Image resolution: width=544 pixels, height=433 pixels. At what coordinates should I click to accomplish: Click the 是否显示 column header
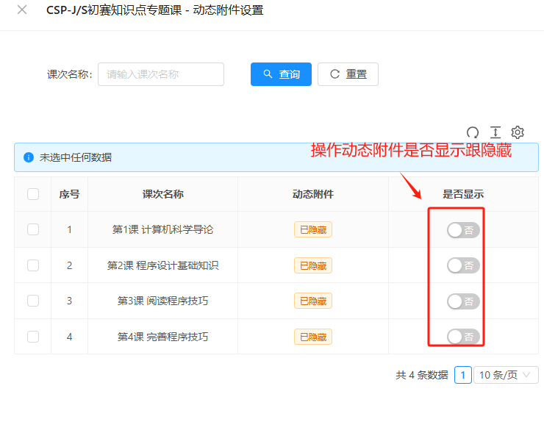(x=462, y=194)
